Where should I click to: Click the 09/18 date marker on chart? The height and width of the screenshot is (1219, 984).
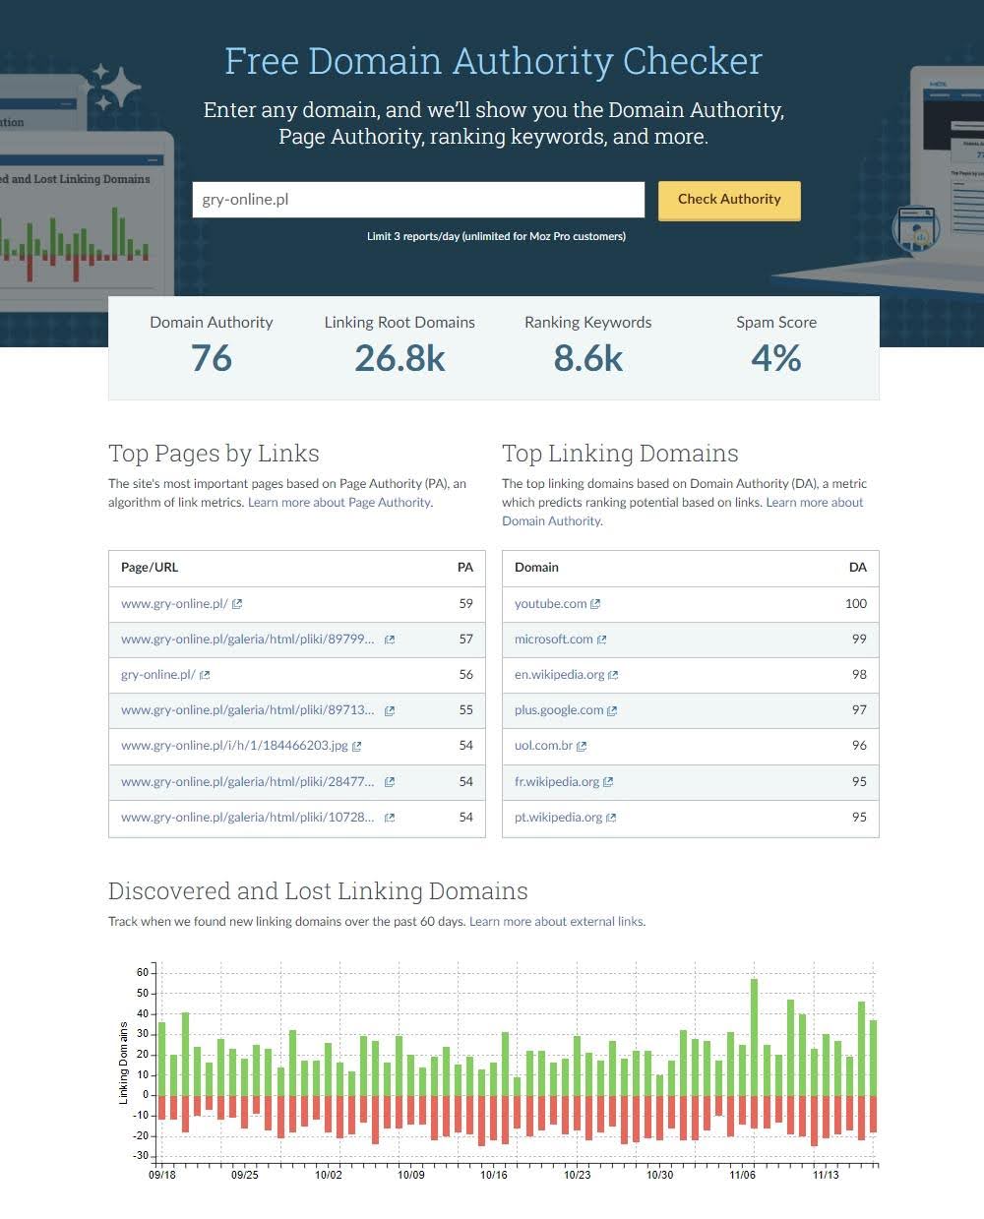coord(162,1175)
